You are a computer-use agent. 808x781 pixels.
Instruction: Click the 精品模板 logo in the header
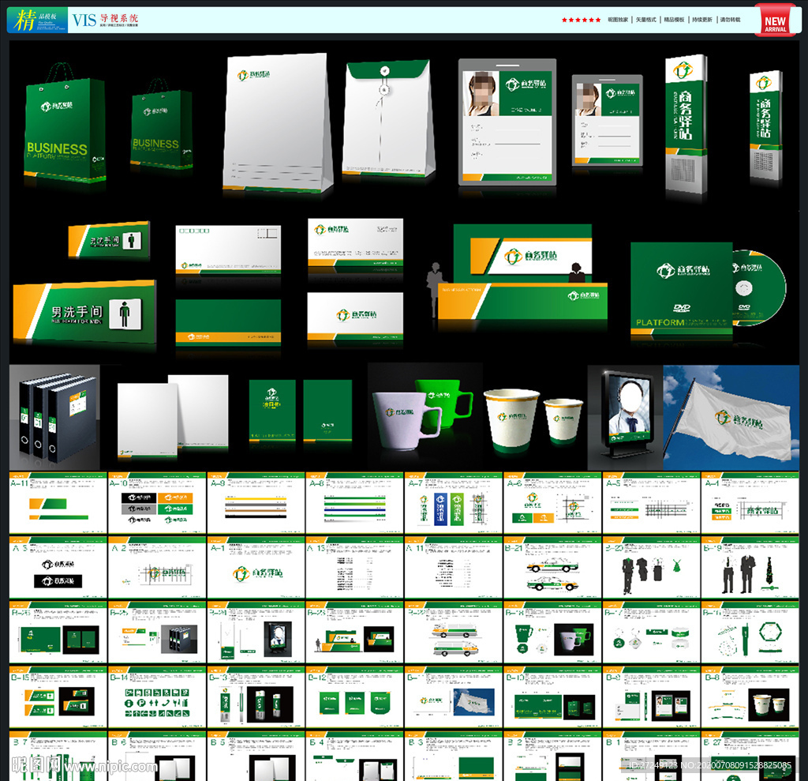36,20
